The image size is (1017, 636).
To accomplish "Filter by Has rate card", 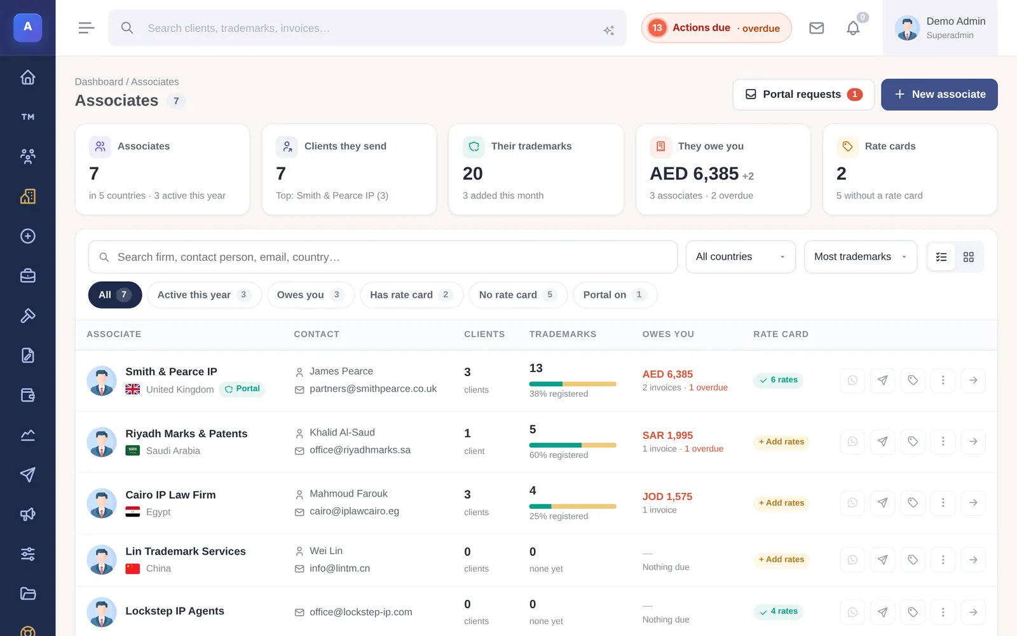I will click(x=412, y=295).
